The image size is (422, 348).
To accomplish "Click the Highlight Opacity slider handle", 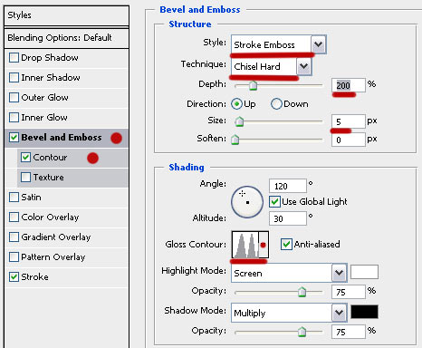I will coord(302,292).
